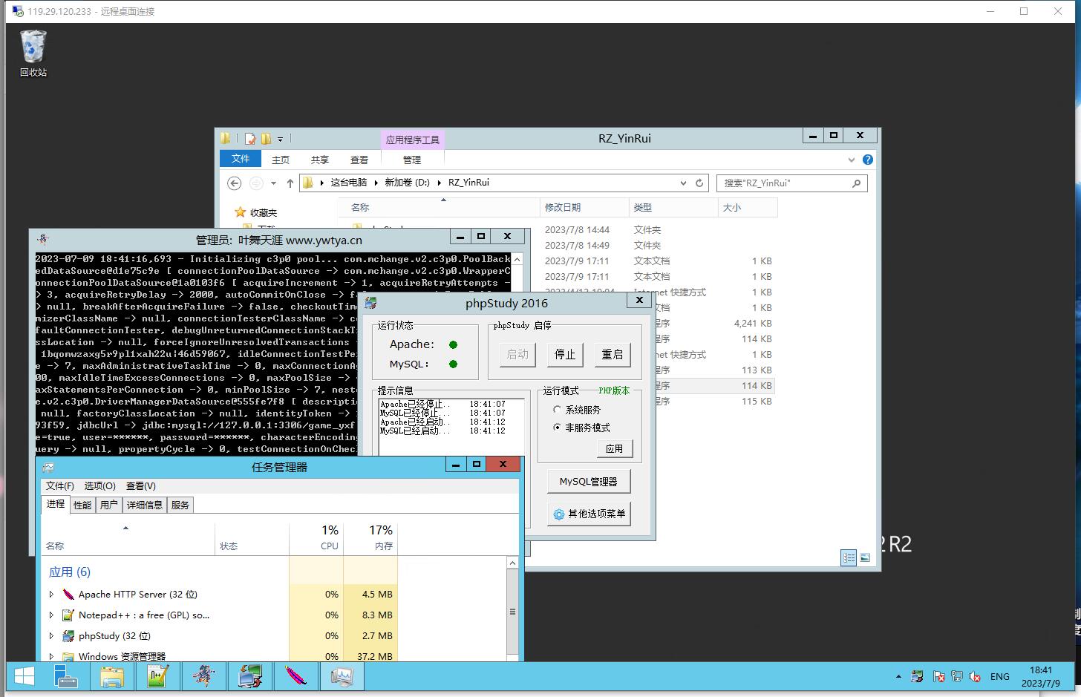
Task: Open the 文件 ribbon tab
Action: coord(241,159)
